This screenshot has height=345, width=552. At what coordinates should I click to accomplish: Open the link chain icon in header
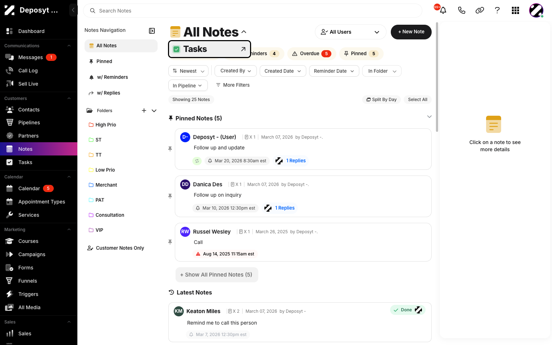click(x=480, y=10)
